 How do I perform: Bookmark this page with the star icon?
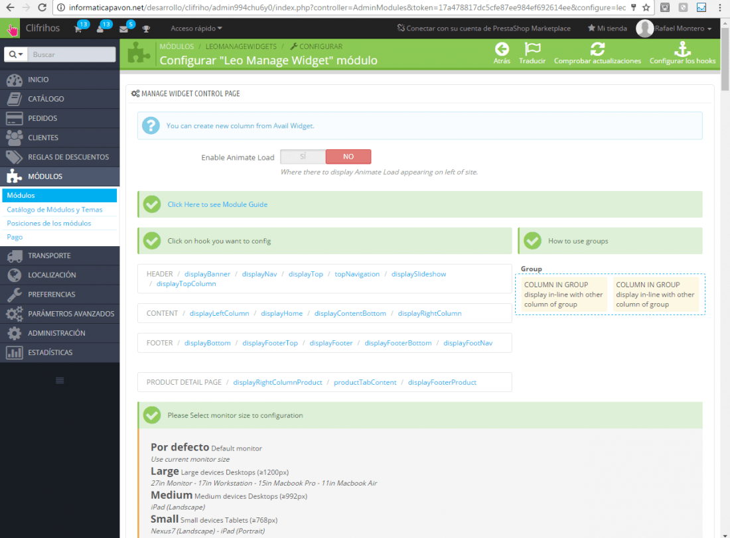646,7
